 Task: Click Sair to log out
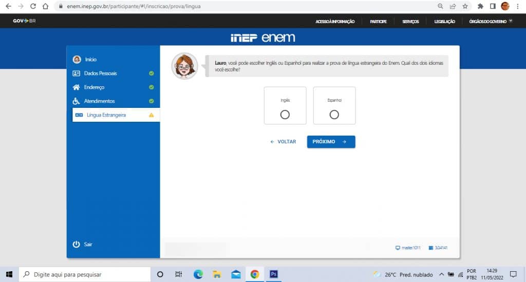[x=88, y=245]
